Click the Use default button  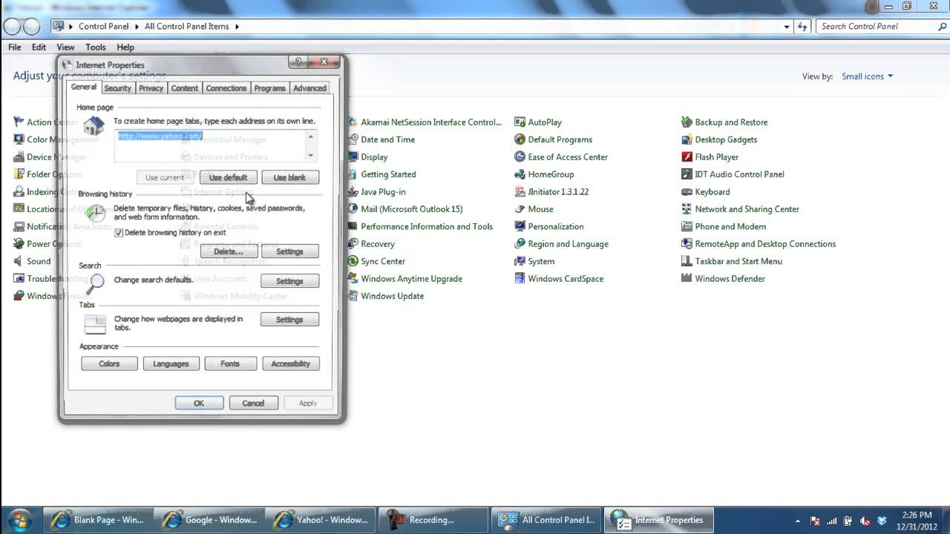coord(228,177)
